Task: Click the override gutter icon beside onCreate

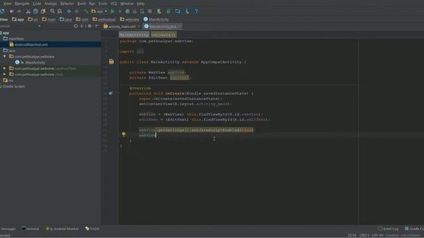Action: pos(111,93)
